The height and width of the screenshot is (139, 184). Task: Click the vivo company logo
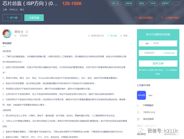(141, 95)
